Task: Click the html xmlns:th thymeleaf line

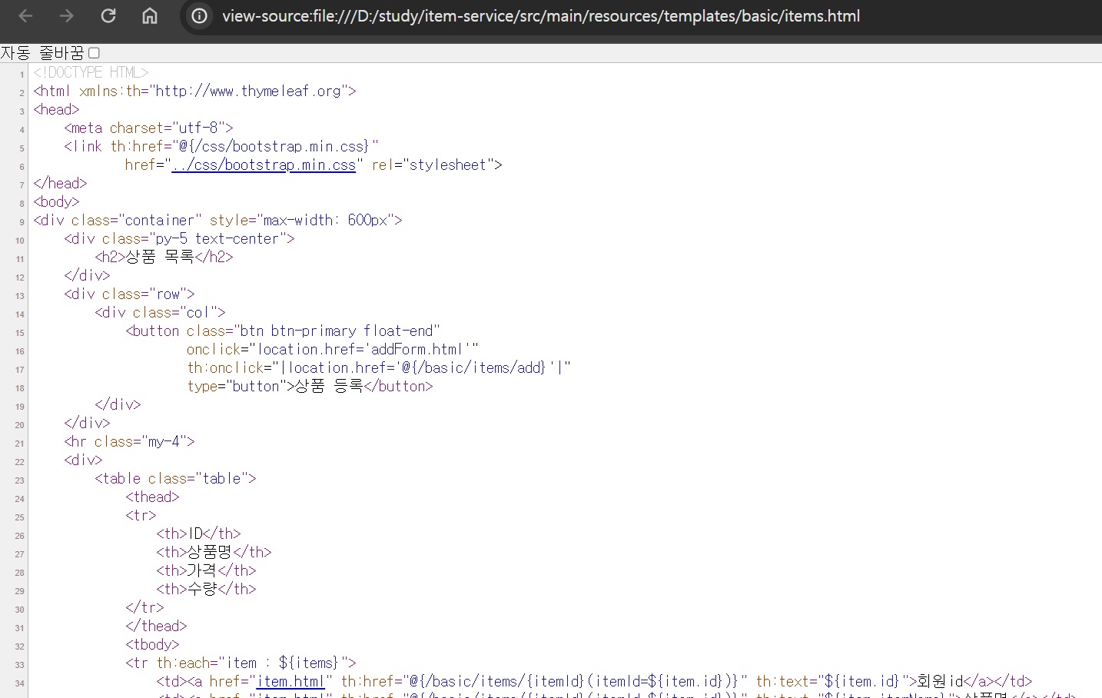Action: [194, 91]
